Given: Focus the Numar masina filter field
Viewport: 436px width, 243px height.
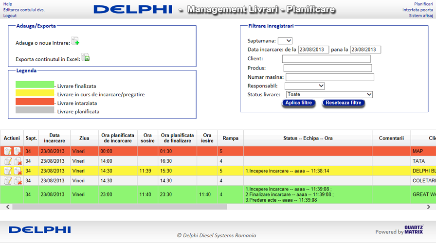Looking at the screenshot, I should 330,77.
